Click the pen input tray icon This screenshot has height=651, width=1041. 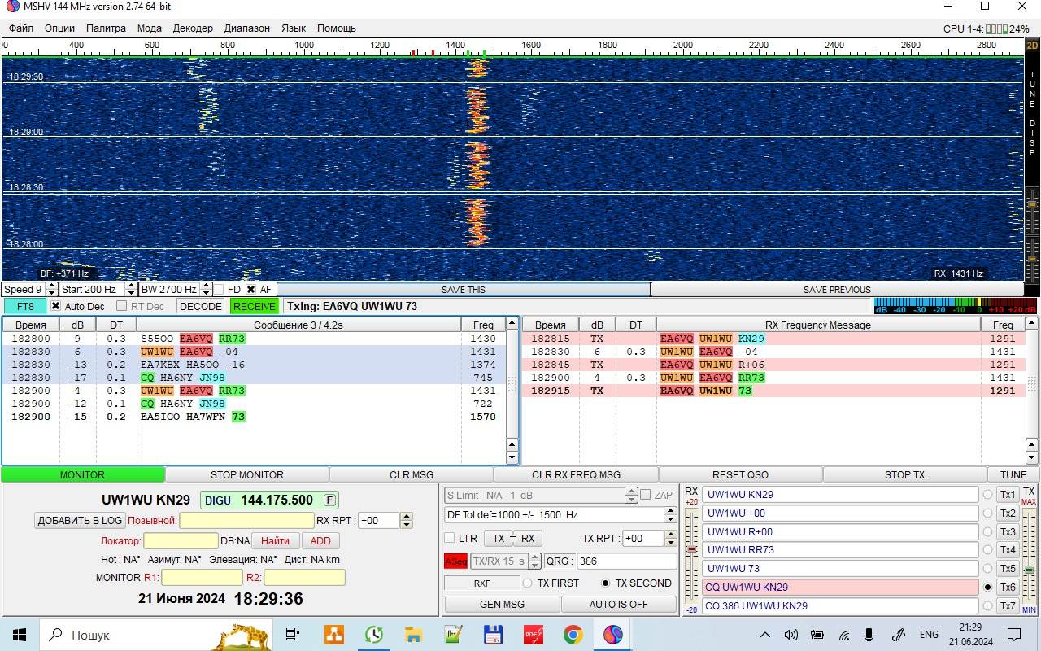coord(899,635)
